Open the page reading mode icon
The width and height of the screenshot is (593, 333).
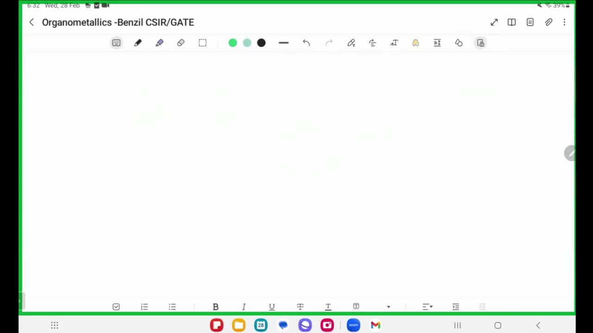[511, 22]
